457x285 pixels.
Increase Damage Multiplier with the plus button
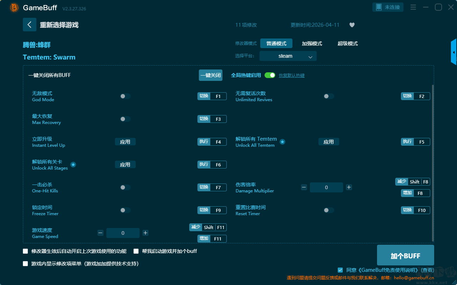(349, 187)
